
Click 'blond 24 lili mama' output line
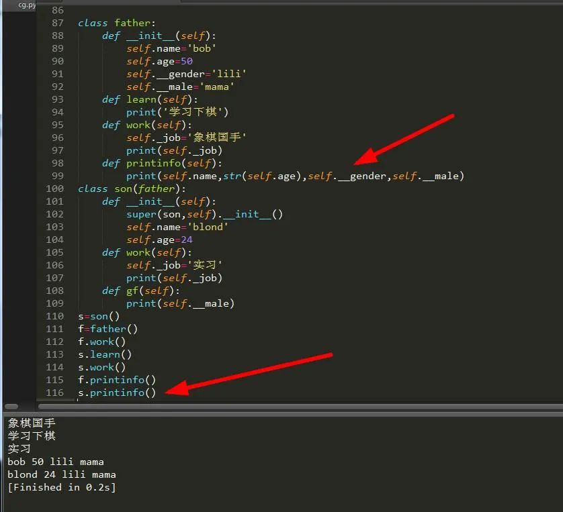[62, 474]
